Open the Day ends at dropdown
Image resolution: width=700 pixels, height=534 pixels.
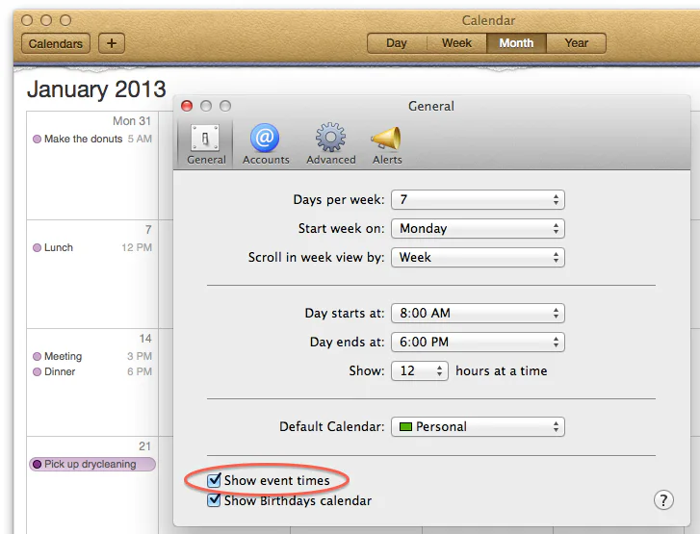478,343
